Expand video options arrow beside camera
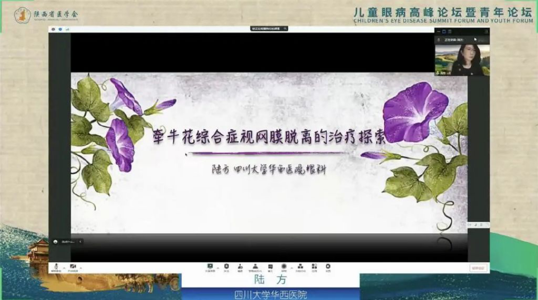The width and height of the screenshot is (538, 300). 81,267
